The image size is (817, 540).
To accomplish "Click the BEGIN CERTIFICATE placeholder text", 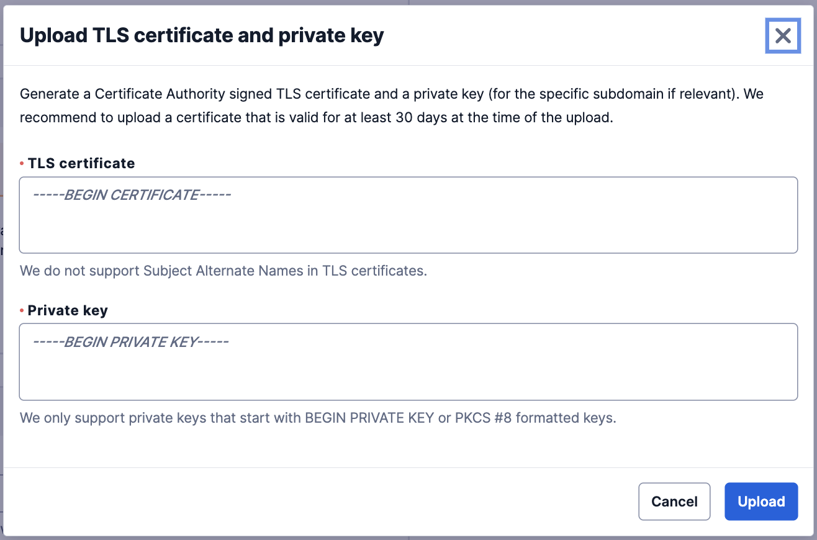I will tap(132, 195).
